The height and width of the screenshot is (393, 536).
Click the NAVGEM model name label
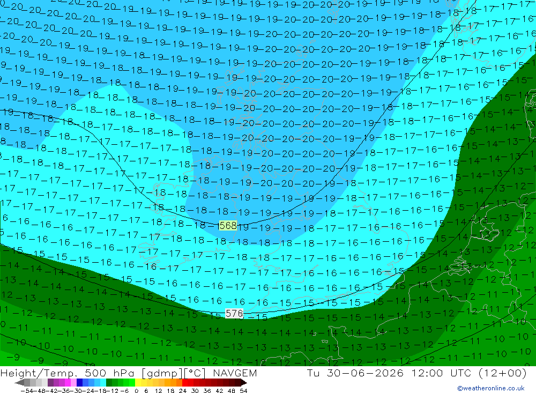235,373
